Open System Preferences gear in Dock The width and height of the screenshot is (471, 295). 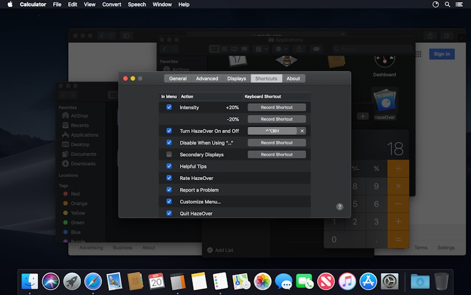tap(389, 281)
